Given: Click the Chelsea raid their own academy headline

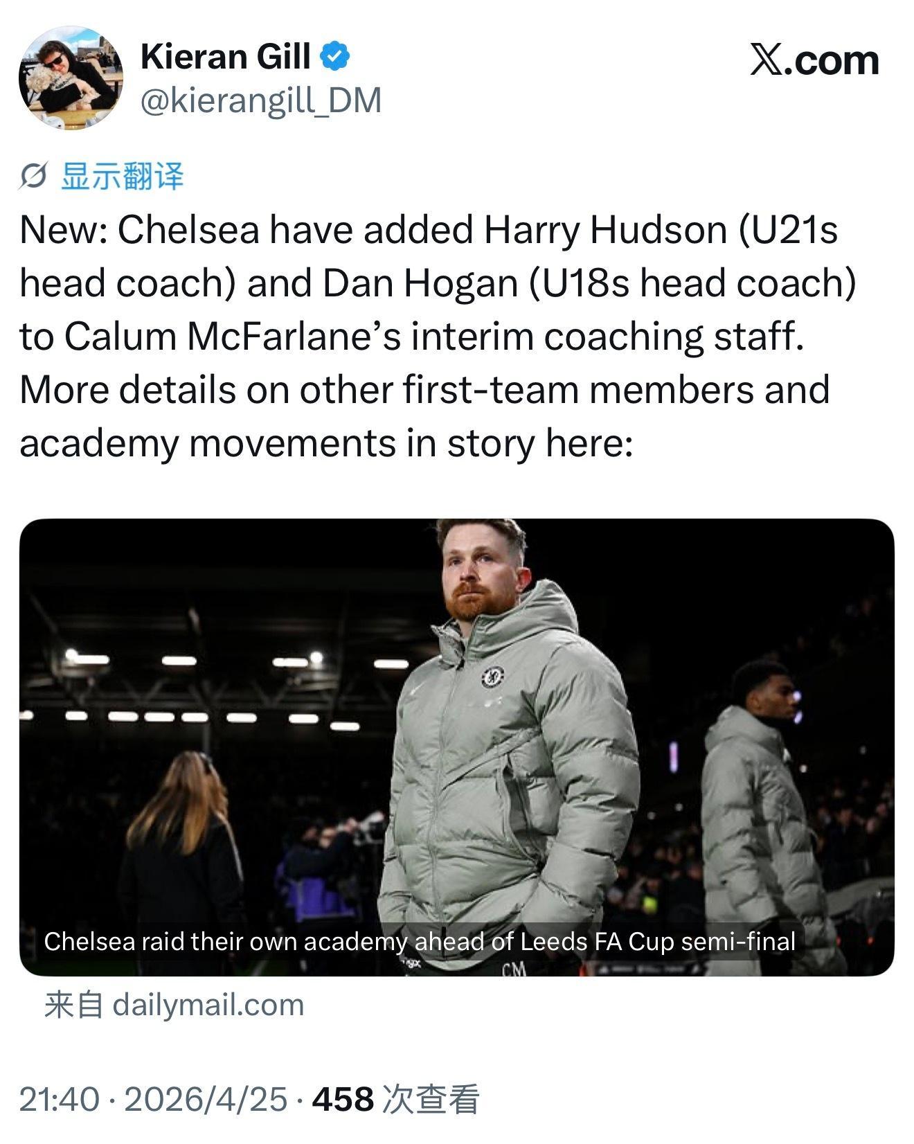Looking at the screenshot, I should point(420,941).
